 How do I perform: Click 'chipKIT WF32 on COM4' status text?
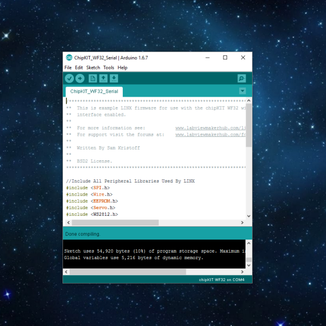pyautogui.click(x=222, y=280)
